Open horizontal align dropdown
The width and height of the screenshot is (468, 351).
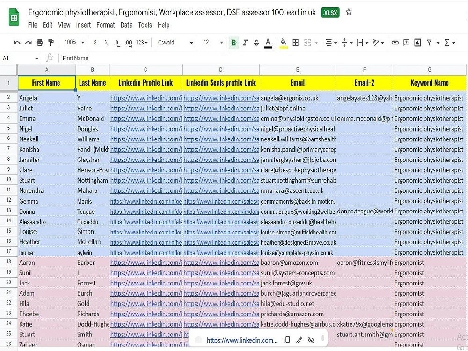(x=331, y=43)
